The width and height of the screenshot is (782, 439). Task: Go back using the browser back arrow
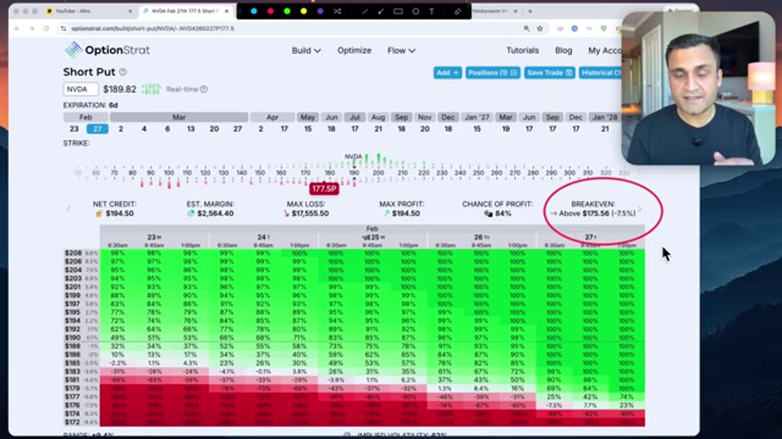(x=17, y=28)
